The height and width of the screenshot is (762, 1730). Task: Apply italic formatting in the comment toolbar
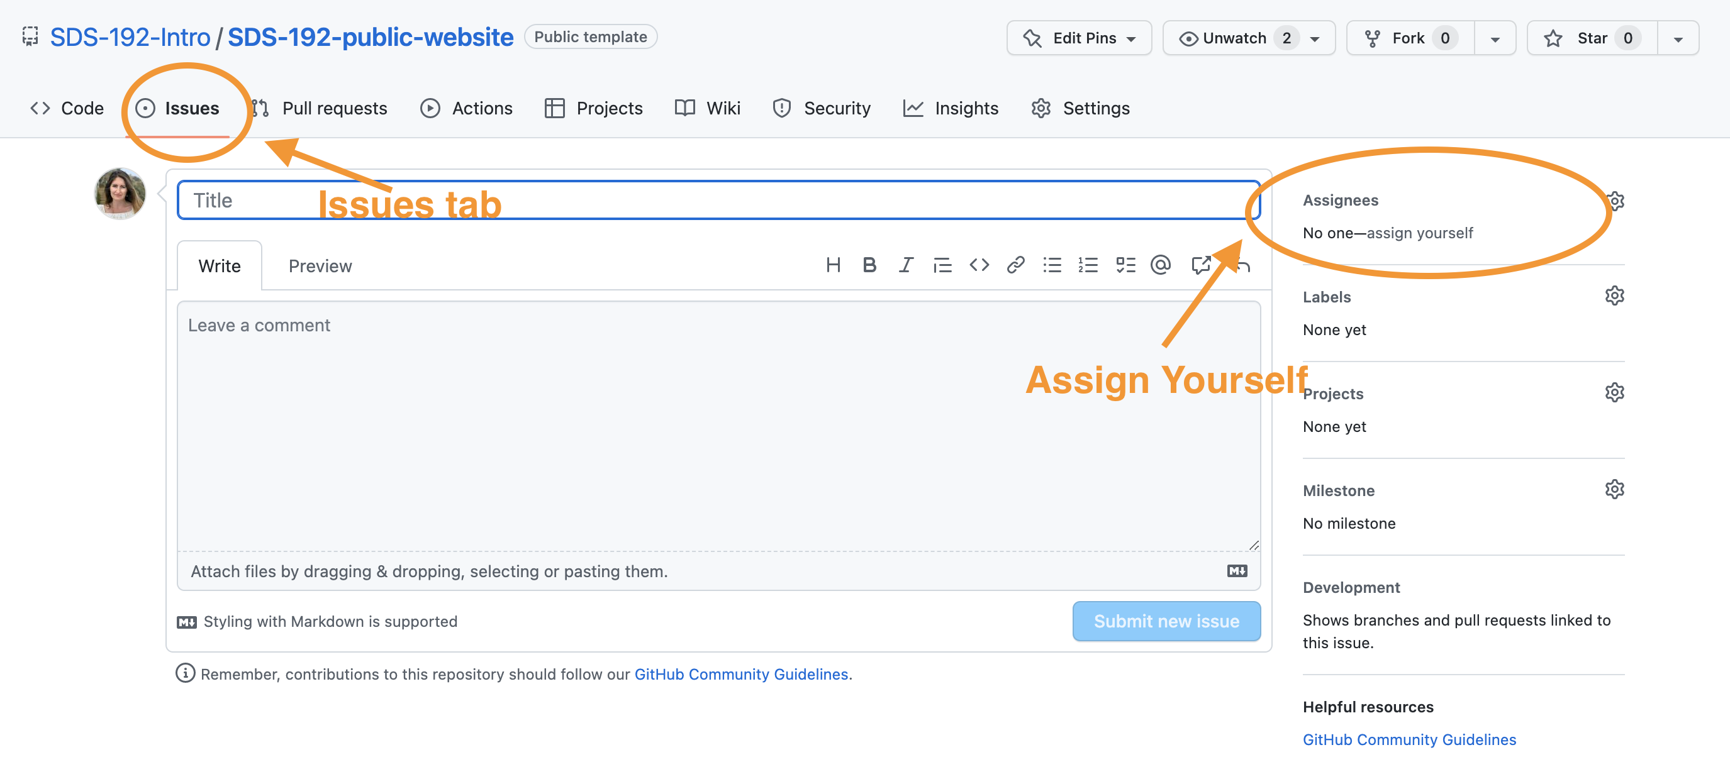pos(906,266)
